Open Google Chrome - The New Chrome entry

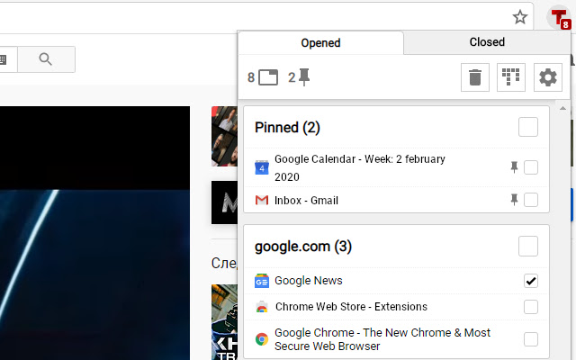coord(382,339)
